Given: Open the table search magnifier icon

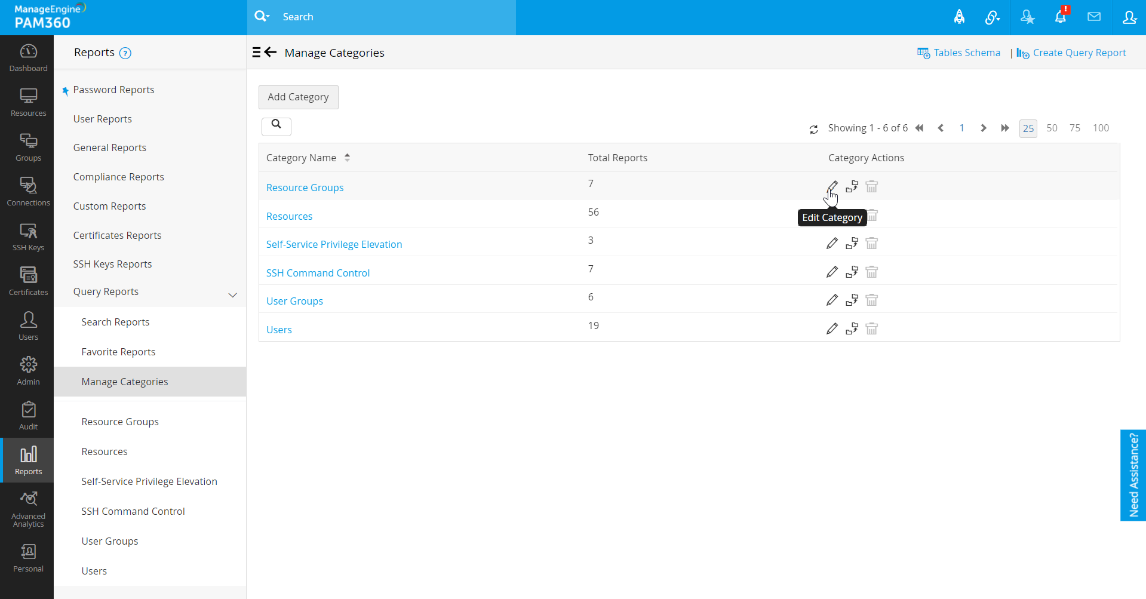Looking at the screenshot, I should tap(276, 125).
